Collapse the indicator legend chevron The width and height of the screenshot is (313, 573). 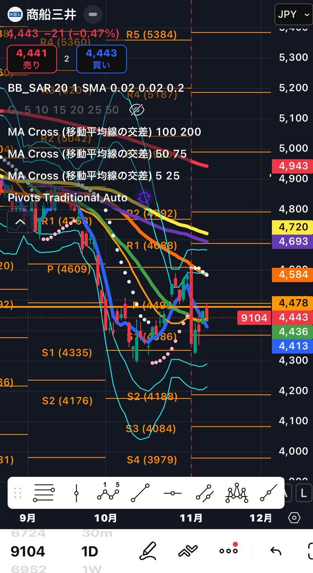click(20, 222)
